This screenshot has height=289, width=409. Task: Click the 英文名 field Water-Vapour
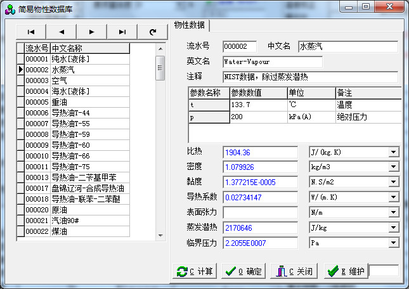tap(273, 61)
